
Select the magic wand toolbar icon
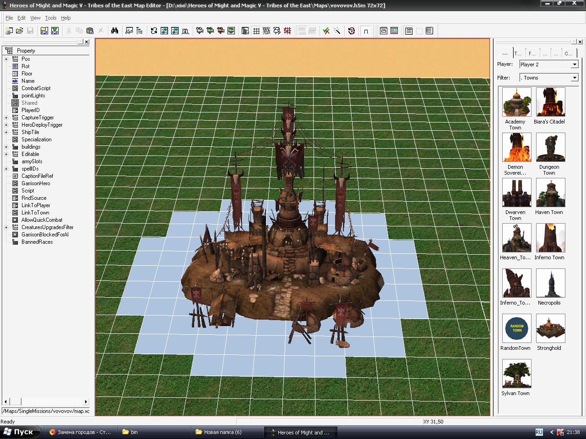click(x=337, y=31)
